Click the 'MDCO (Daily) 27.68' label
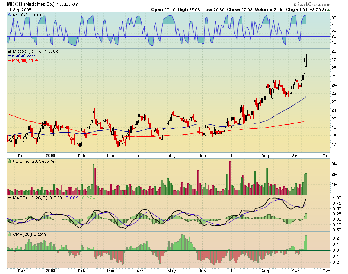Image resolution: width=348 pixels, height=274 pixels. [x=35, y=51]
